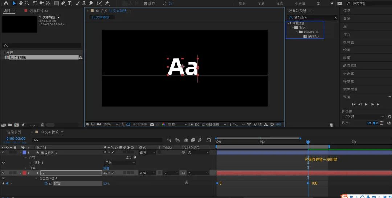Click the 重置 reset link

[x=106, y=168]
